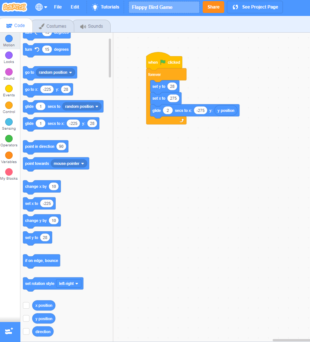Expand the left-right rotation style dropdown
The image size is (310, 342).
coord(69,283)
